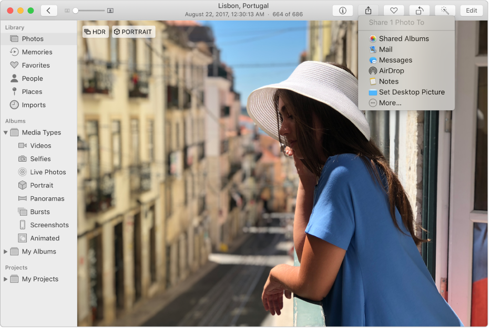This screenshot has width=491, height=328.
Task: Click the Edit button
Action: (x=471, y=10)
